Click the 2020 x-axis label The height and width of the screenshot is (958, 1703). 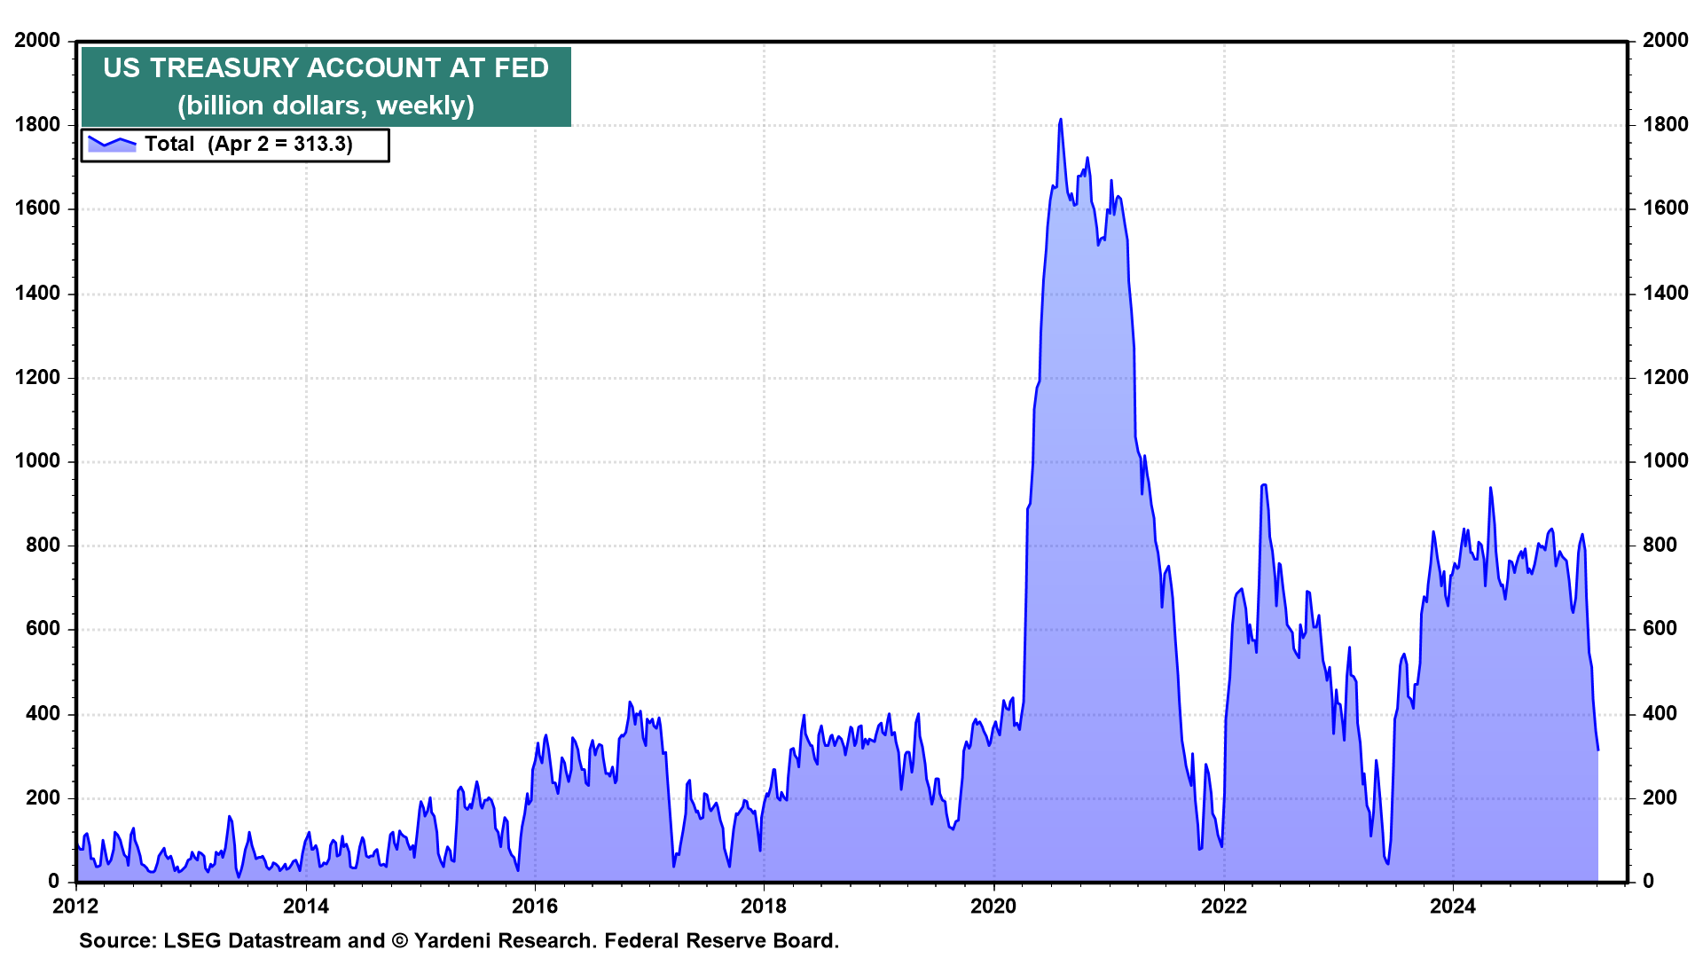993,906
